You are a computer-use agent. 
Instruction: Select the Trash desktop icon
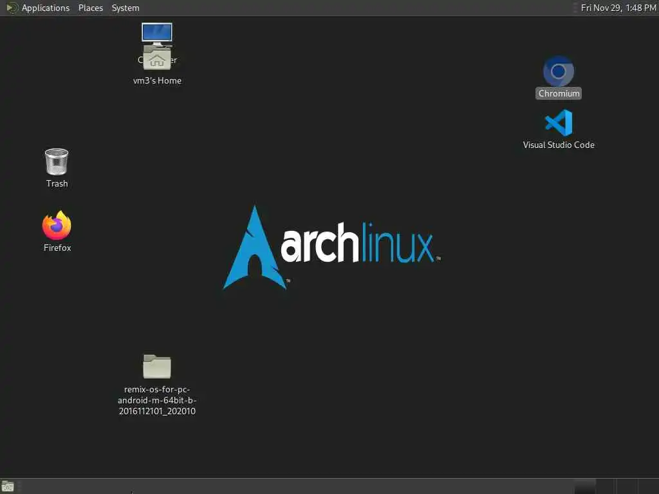[57, 161]
